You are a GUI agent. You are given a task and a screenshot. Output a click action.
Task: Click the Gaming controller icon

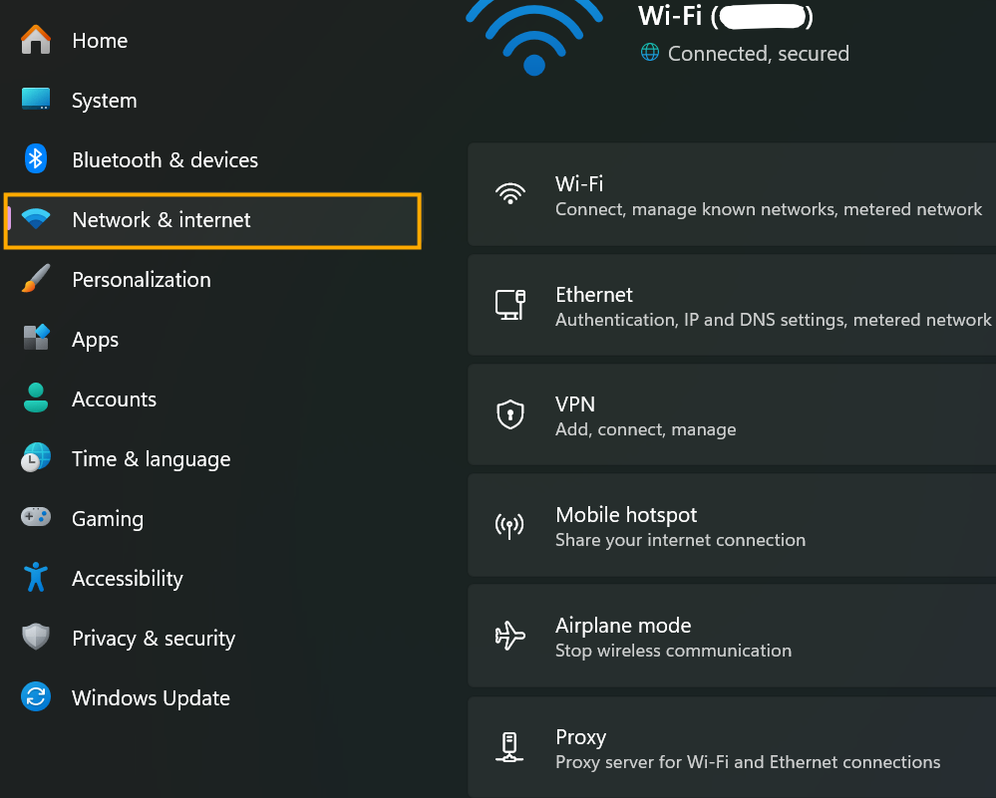36,517
